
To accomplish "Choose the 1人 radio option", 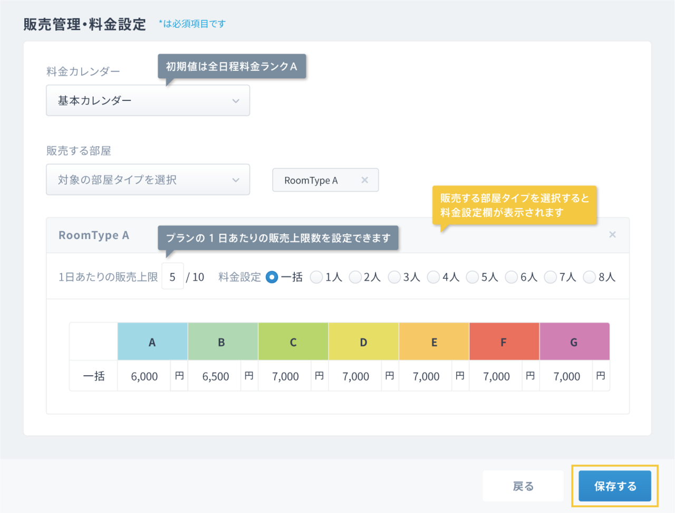I will (x=316, y=277).
